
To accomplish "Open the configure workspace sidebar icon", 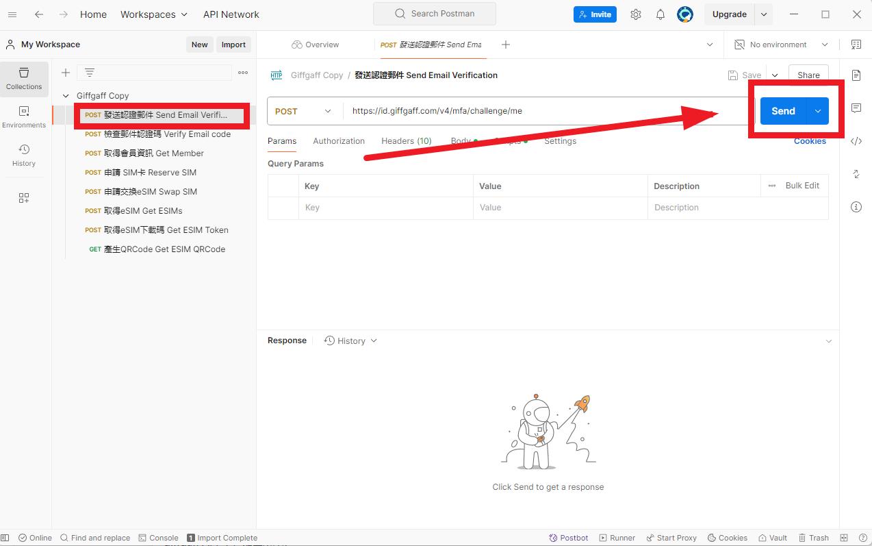I will [24, 198].
